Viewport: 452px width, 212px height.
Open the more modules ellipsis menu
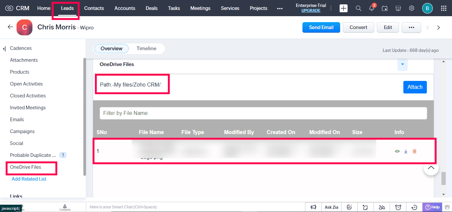[280, 8]
